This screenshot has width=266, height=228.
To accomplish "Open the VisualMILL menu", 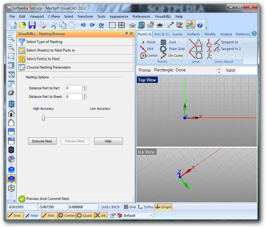I will pyautogui.click(x=163, y=16).
